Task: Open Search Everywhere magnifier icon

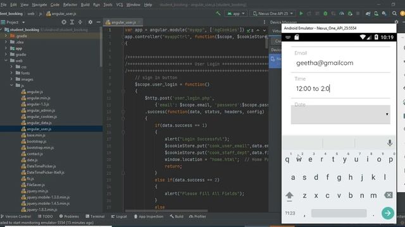Action: click(x=394, y=13)
